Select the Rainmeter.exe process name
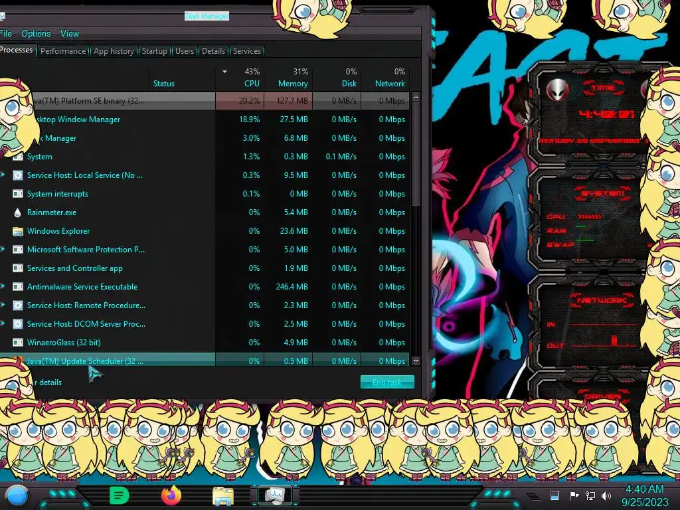This screenshot has height=510, width=680. coord(52,212)
